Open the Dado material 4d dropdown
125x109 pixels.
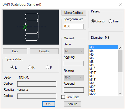point(74,51)
